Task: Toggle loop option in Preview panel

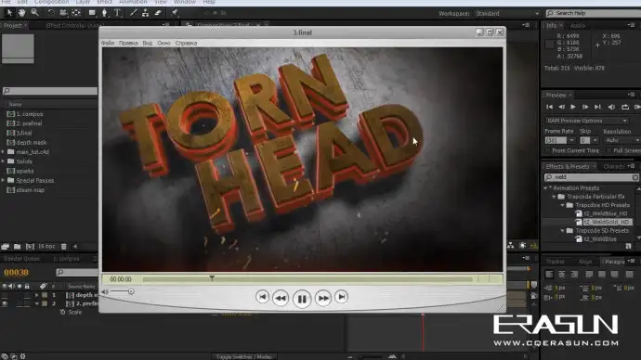Action: point(625,107)
